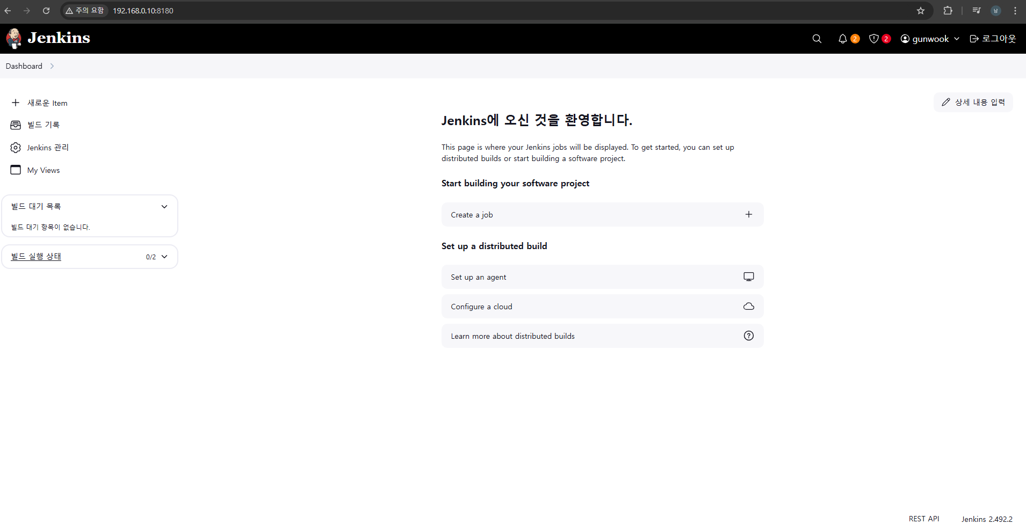Click the Create a job card
The image size is (1026, 531).
(x=602, y=214)
